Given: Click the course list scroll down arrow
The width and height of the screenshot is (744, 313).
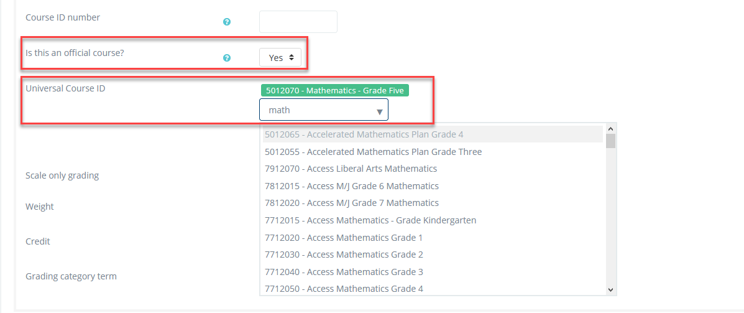Looking at the screenshot, I should (x=610, y=289).
